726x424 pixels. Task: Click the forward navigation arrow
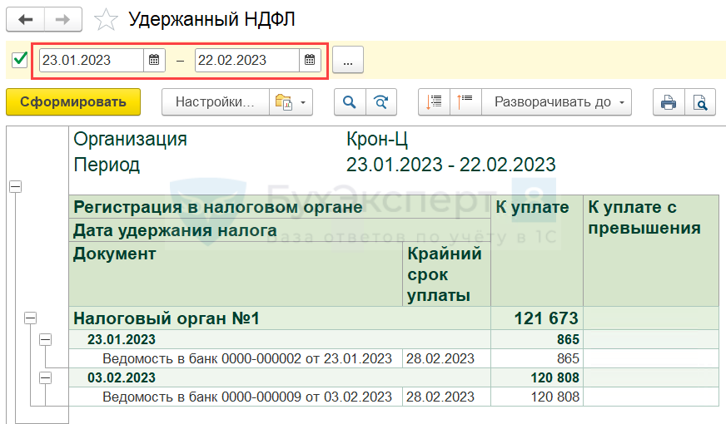(62, 19)
